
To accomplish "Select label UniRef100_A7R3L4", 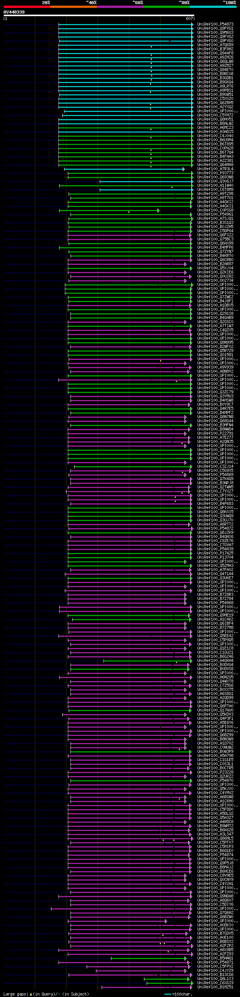I will coord(215,169).
